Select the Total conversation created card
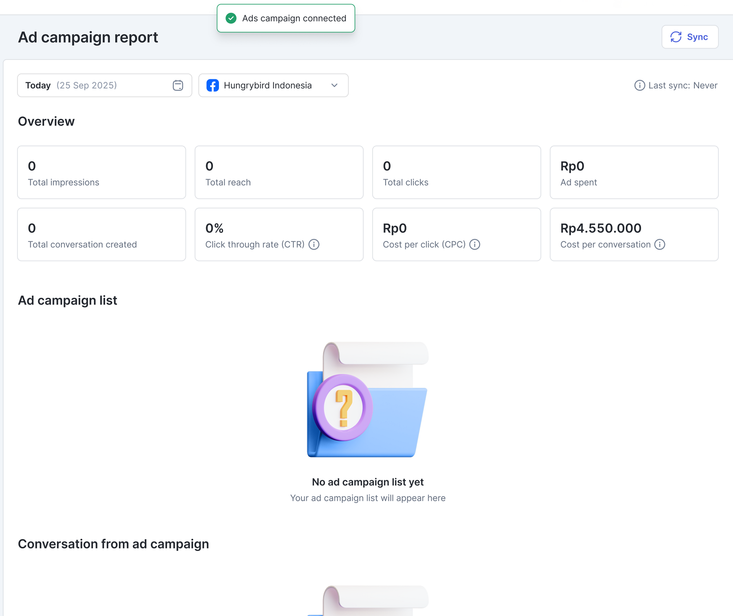 [102, 234]
